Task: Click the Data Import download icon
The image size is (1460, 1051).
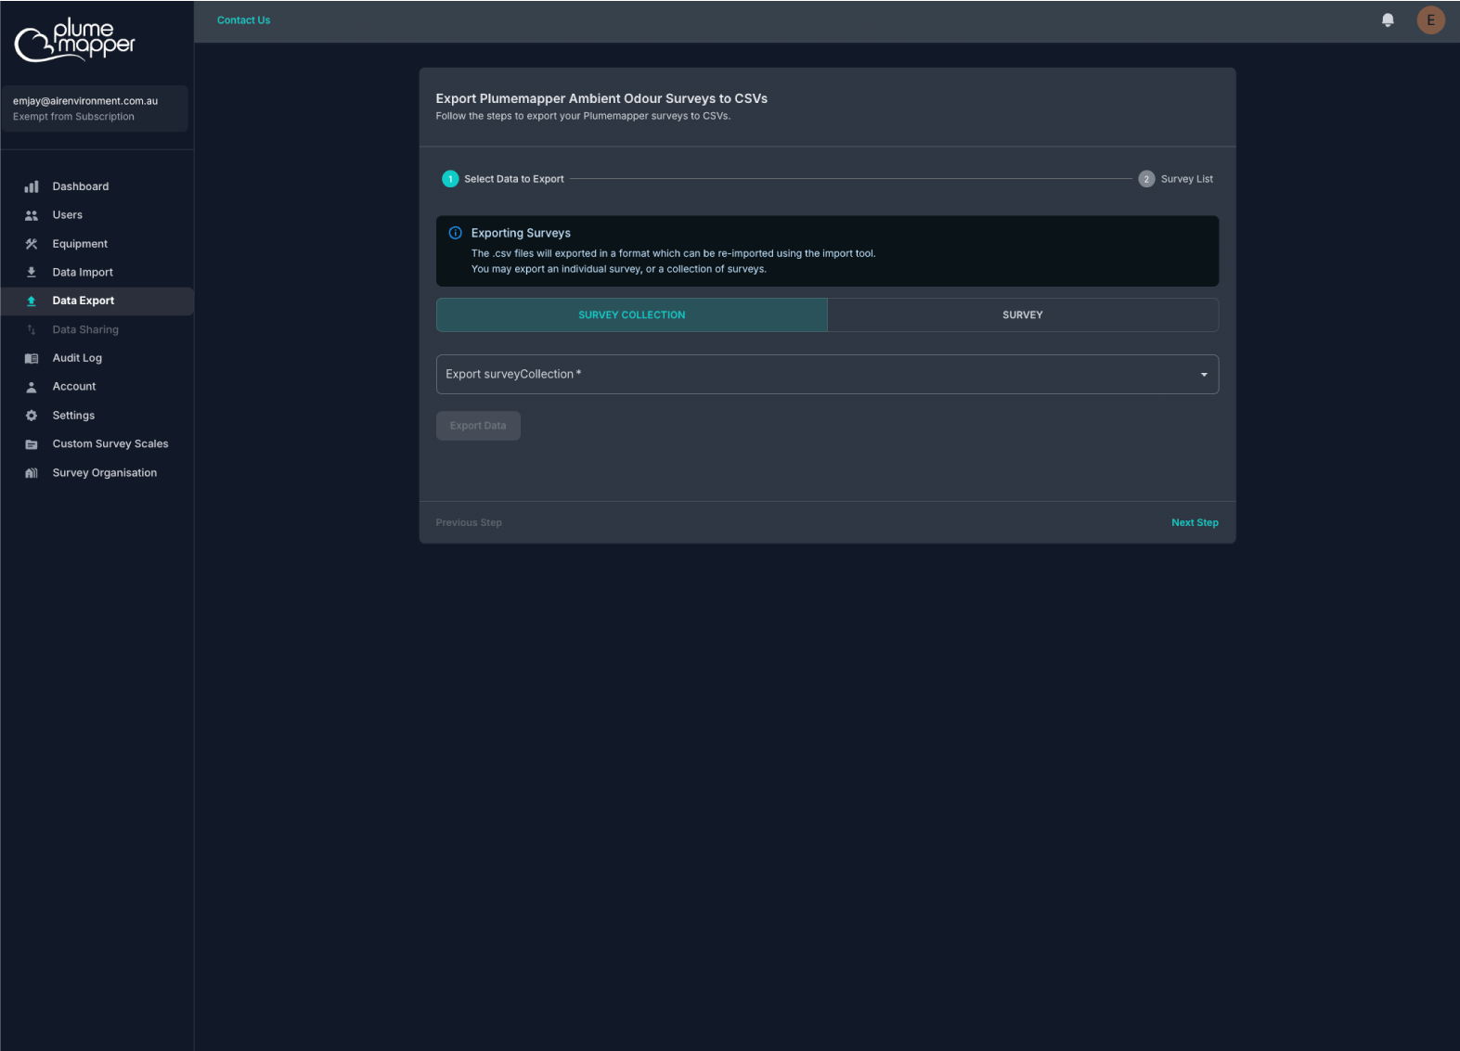Action: pyautogui.click(x=32, y=273)
